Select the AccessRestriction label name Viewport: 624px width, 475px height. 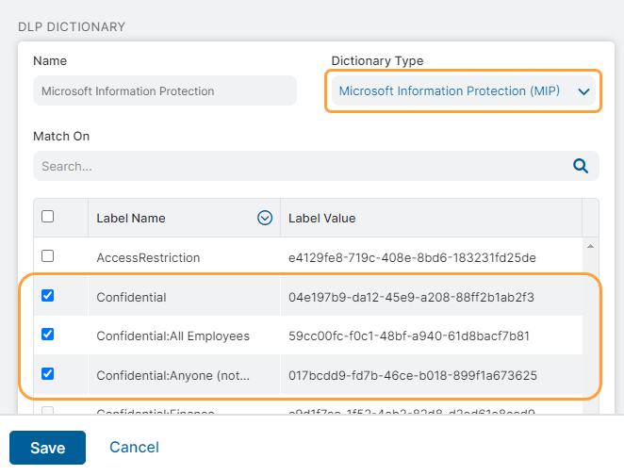pyautogui.click(x=148, y=258)
